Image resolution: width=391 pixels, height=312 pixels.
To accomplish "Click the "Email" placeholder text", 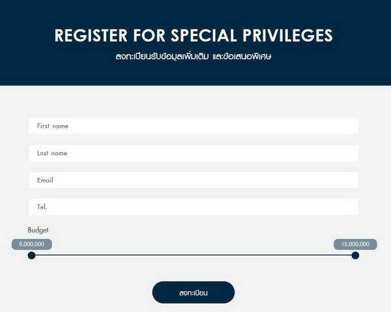I will (x=45, y=180).
